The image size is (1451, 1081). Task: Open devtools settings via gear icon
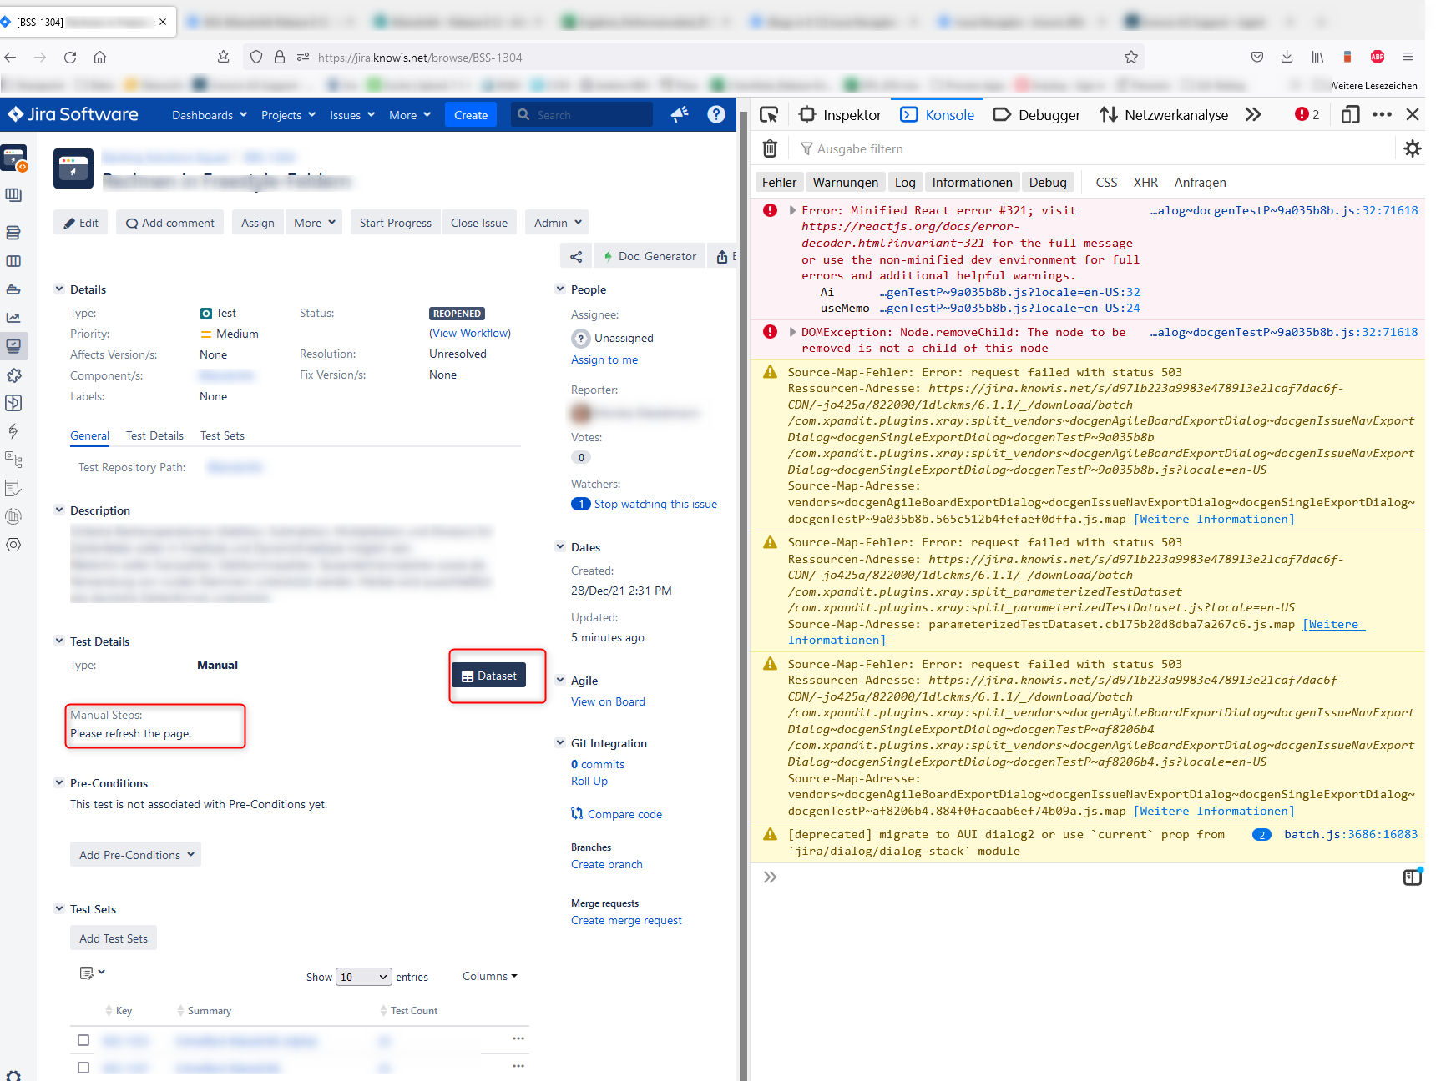1413,148
